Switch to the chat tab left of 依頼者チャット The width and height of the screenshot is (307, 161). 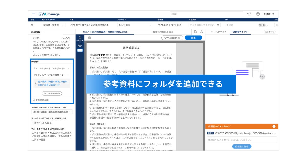click(219, 32)
